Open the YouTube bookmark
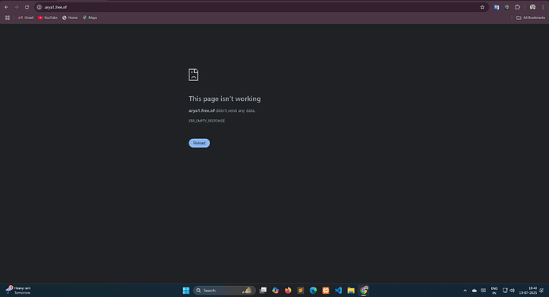The image size is (549, 297). click(x=48, y=17)
